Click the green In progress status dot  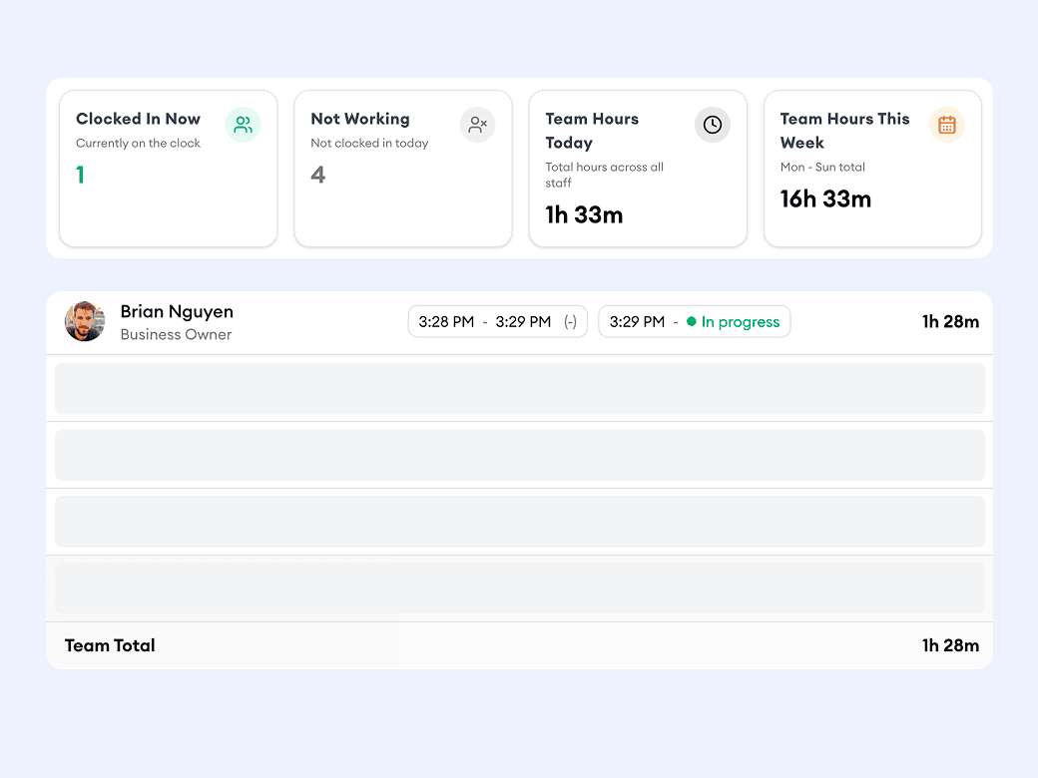pyautogui.click(x=692, y=322)
